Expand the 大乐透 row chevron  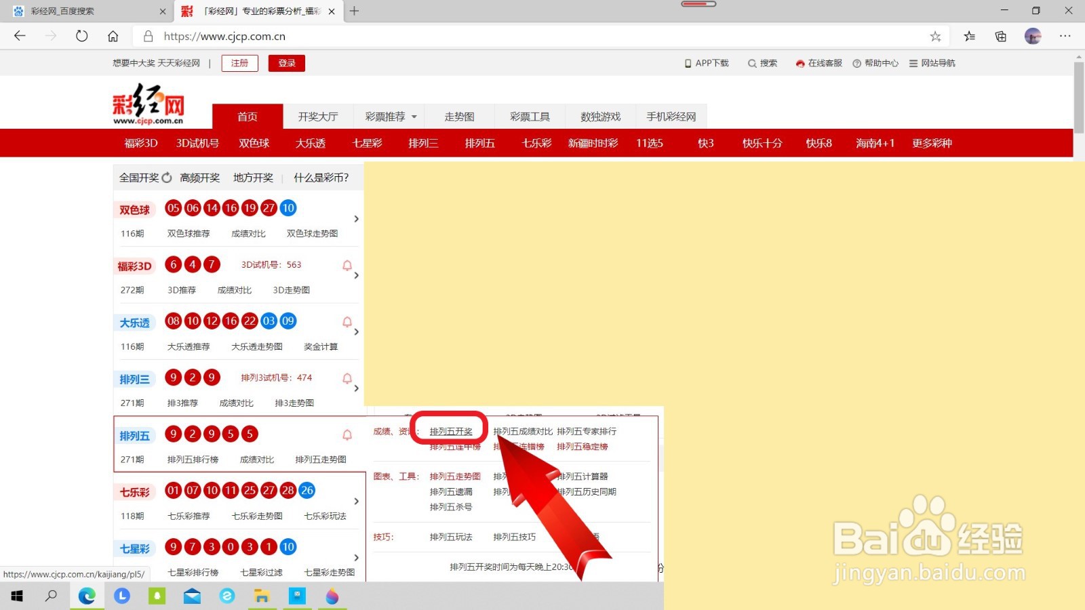pos(356,332)
